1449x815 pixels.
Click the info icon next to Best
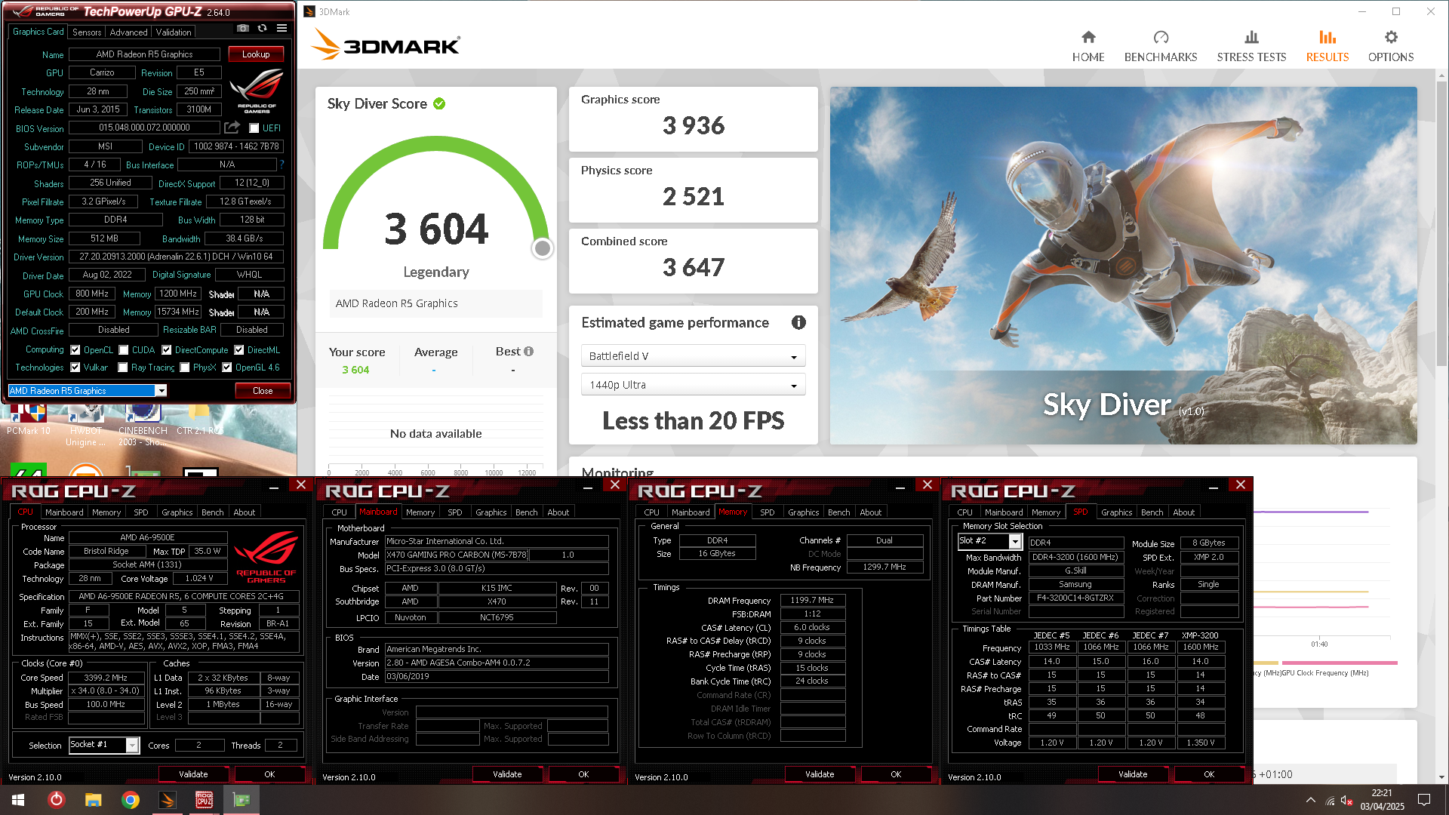(x=528, y=351)
